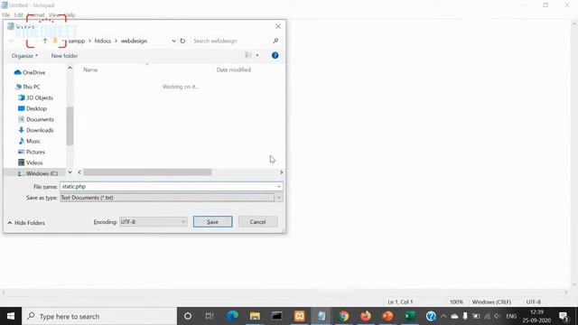578x325 pixels.
Task: Expand File name history dropdown
Action: (x=279, y=187)
